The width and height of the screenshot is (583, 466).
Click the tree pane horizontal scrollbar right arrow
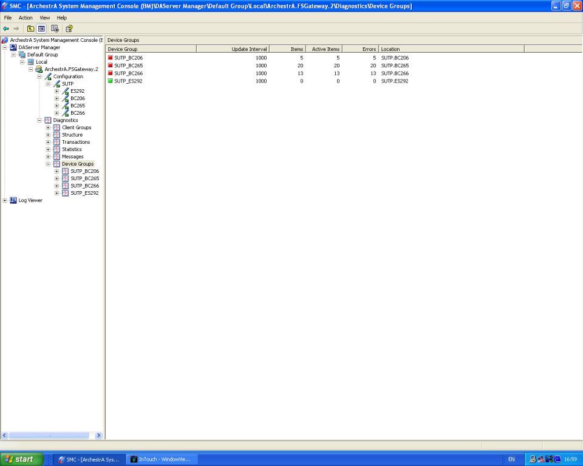99,436
